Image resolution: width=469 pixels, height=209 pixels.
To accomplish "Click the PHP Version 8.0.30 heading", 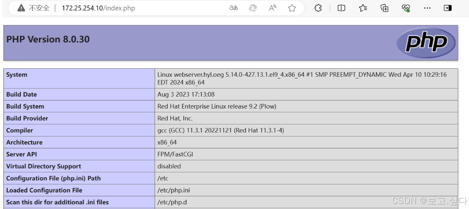I will pyautogui.click(x=48, y=39).
